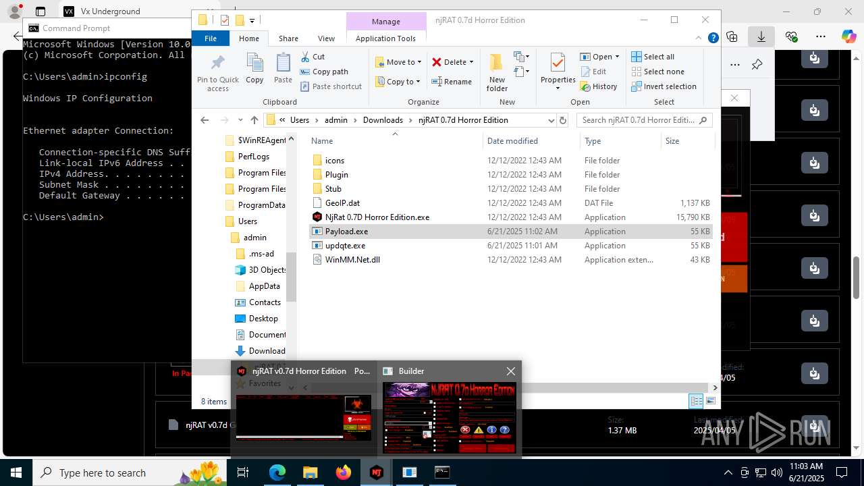Switch to the Share ribbon tab
This screenshot has height=486, width=864.
click(x=288, y=38)
